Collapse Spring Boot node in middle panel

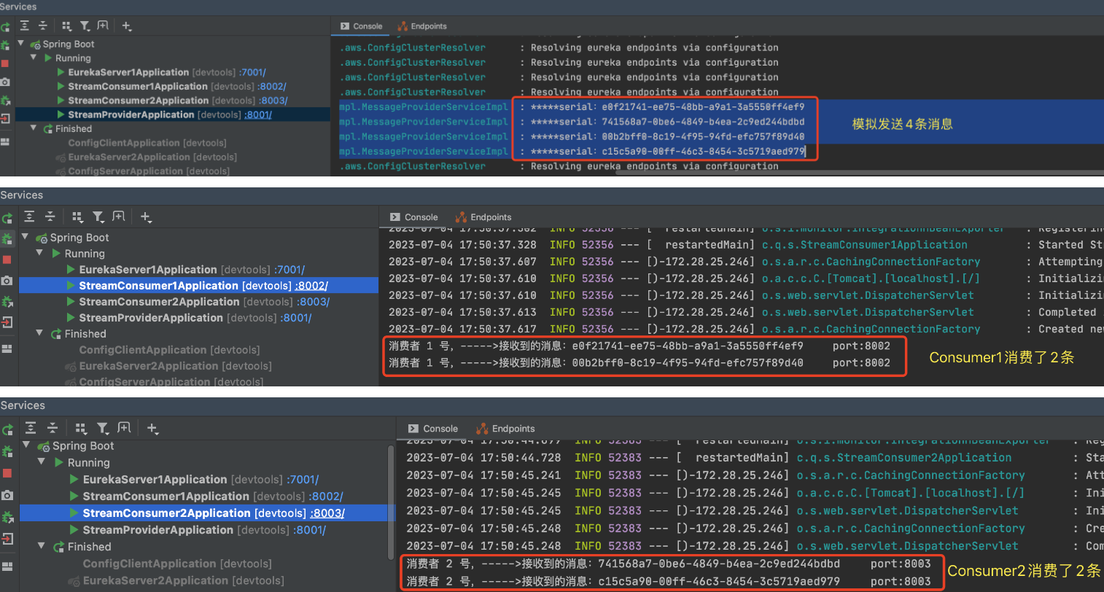point(25,237)
